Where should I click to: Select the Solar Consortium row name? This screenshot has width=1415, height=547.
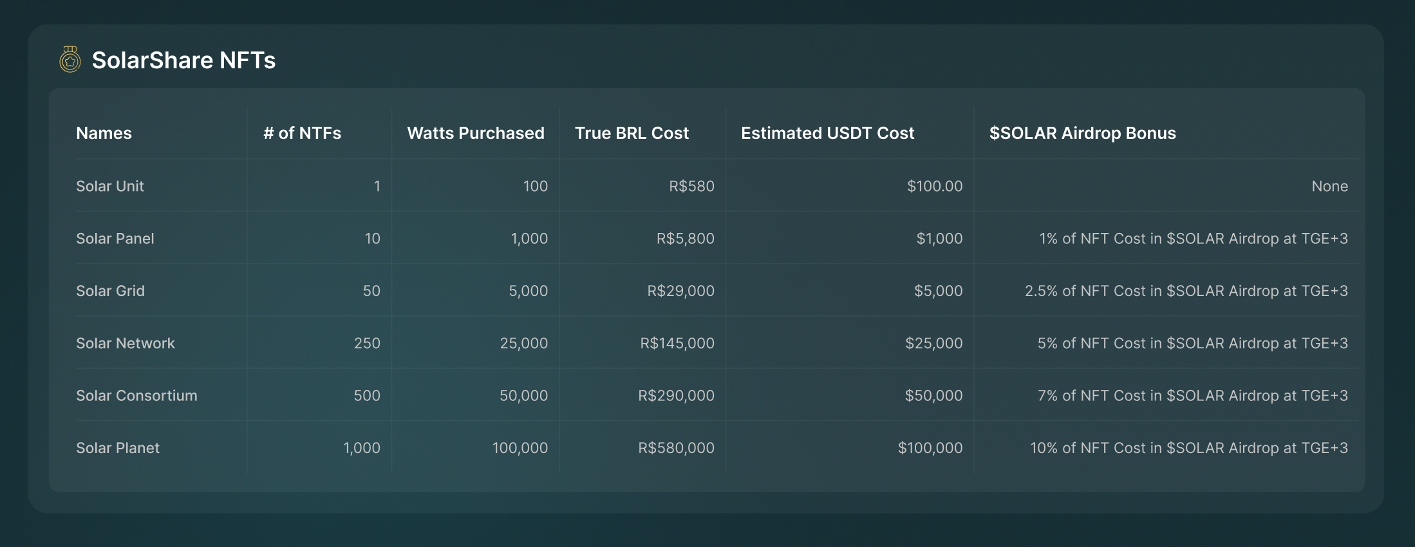tap(136, 396)
